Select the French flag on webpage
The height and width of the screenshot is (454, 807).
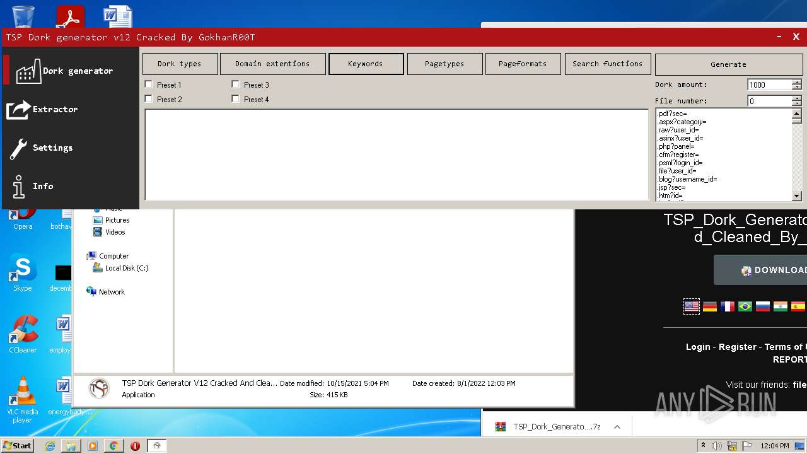pos(728,306)
